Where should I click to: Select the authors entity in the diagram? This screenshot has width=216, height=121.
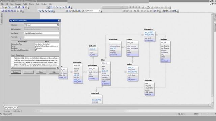point(165,51)
